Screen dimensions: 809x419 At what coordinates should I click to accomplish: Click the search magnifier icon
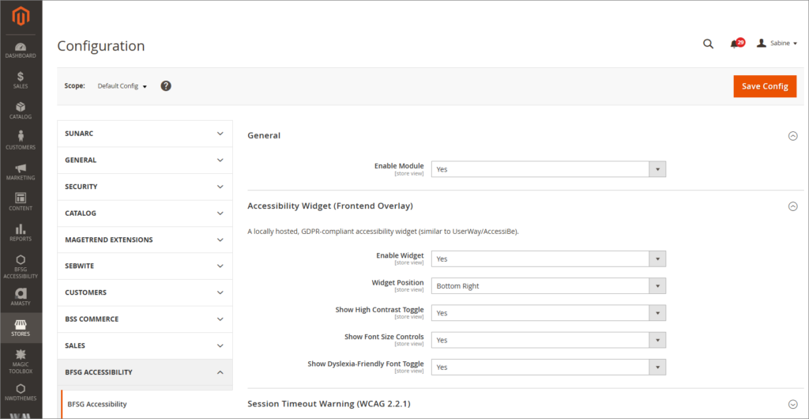click(x=709, y=43)
